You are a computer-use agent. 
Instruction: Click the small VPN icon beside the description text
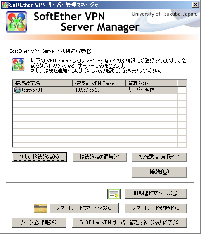point(18,65)
